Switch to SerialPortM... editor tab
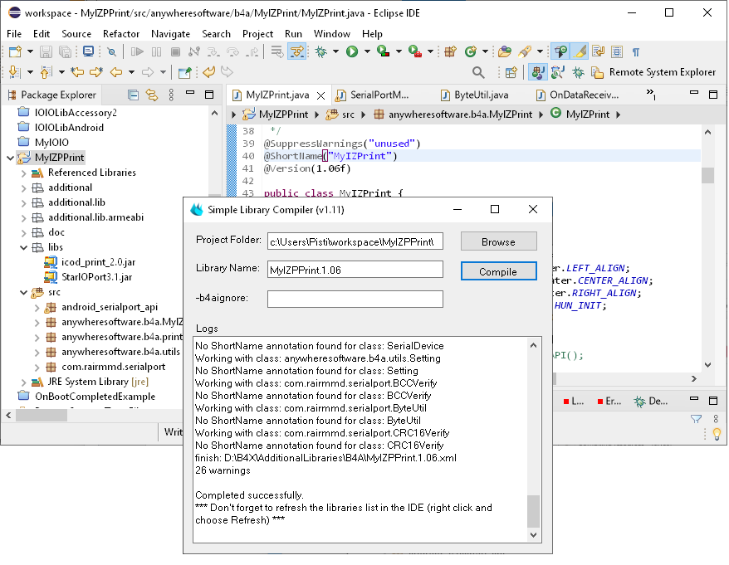 pos(373,95)
